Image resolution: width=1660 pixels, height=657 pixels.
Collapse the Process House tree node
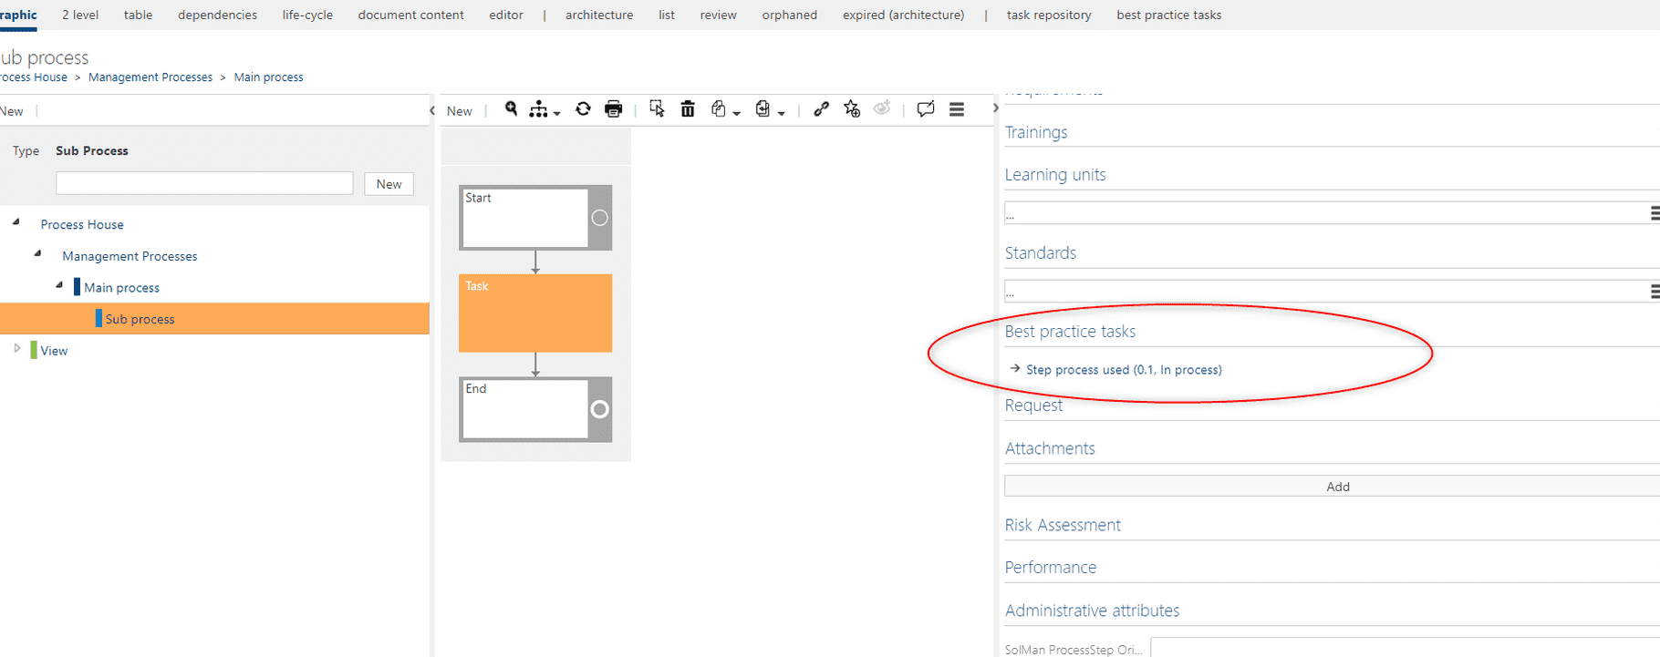tap(16, 222)
